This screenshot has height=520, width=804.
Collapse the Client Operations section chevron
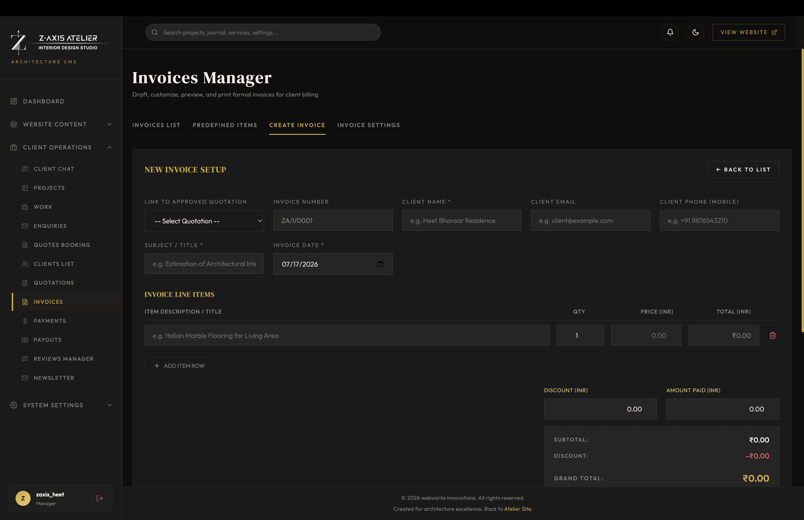[x=110, y=148]
